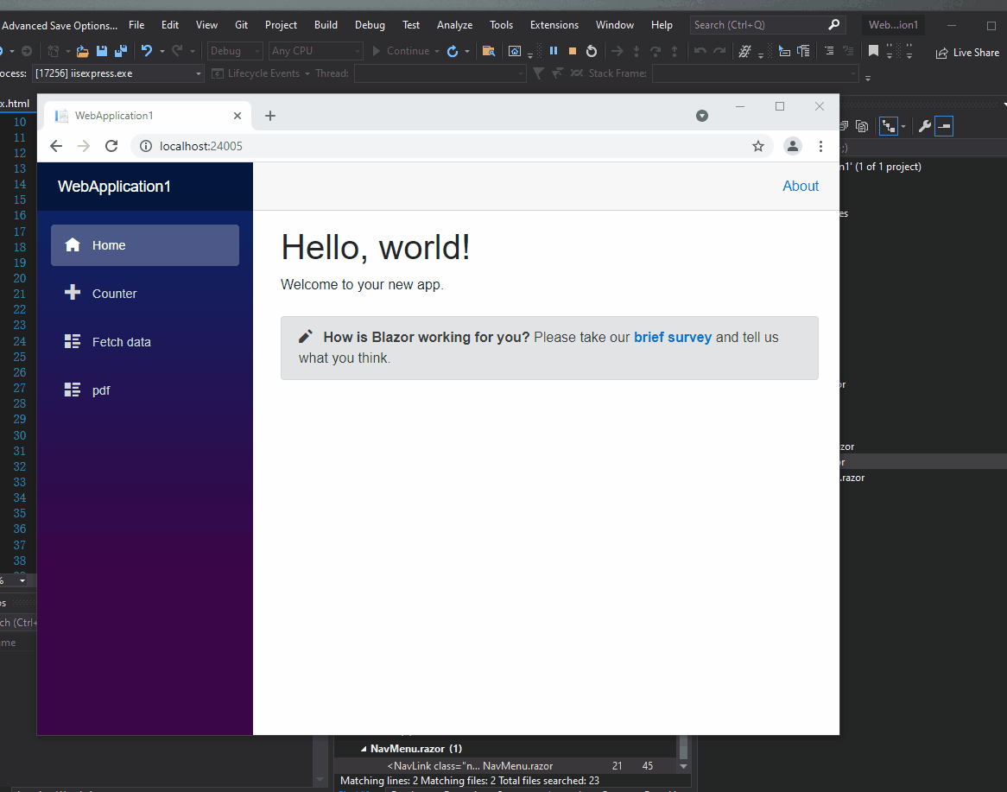Open the brief survey link

coord(673,337)
